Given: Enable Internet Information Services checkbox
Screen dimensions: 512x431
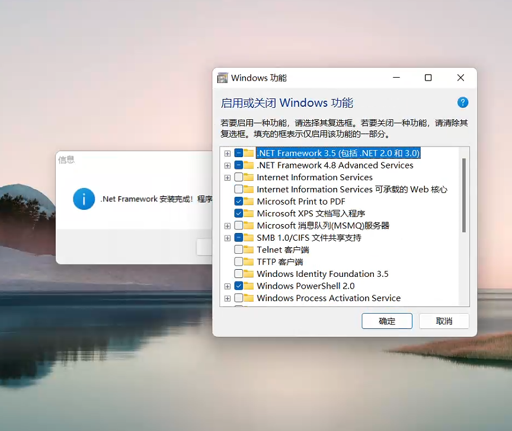Looking at the screenshot, I should tap(239, 177).
